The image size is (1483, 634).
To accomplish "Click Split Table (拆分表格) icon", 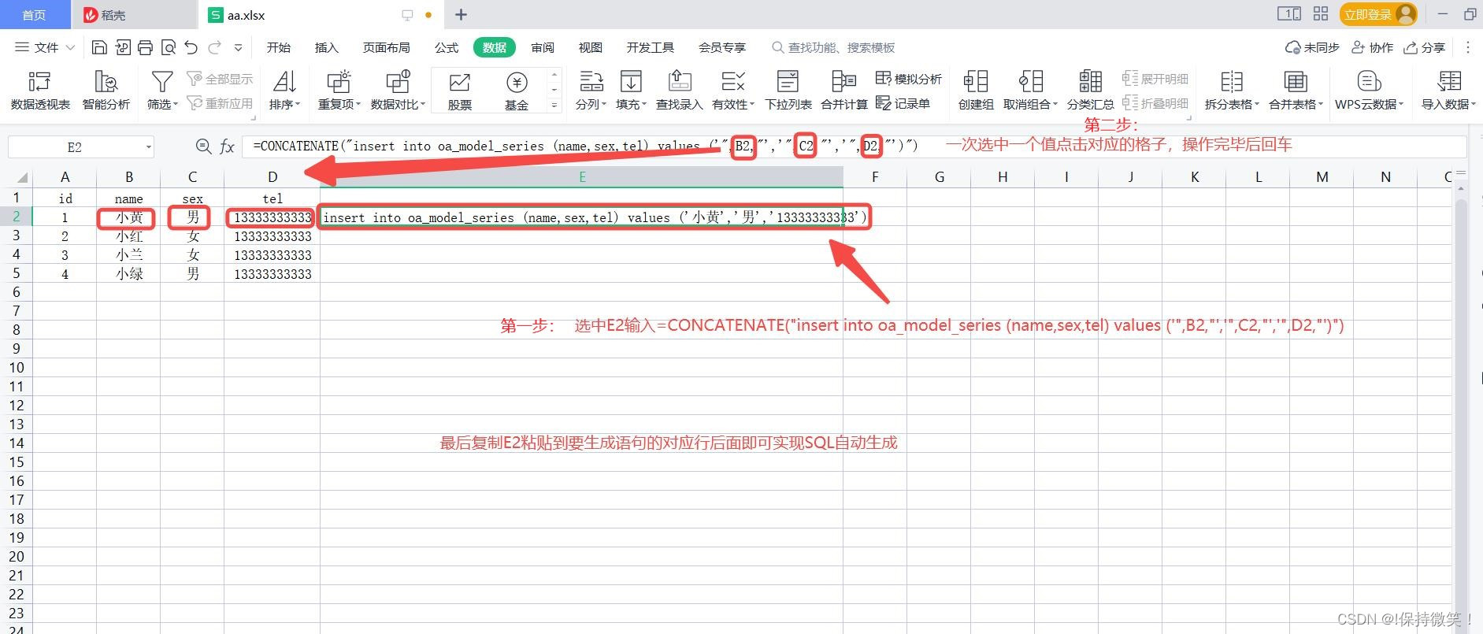I will tap(1232, 82).
